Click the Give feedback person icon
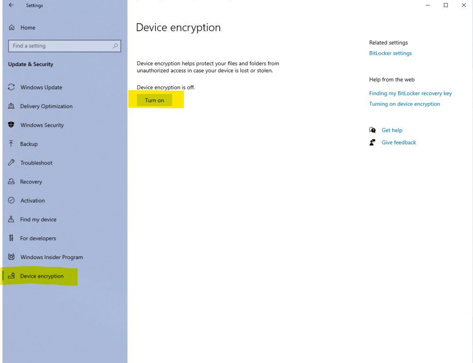 [x=373, y=142]
